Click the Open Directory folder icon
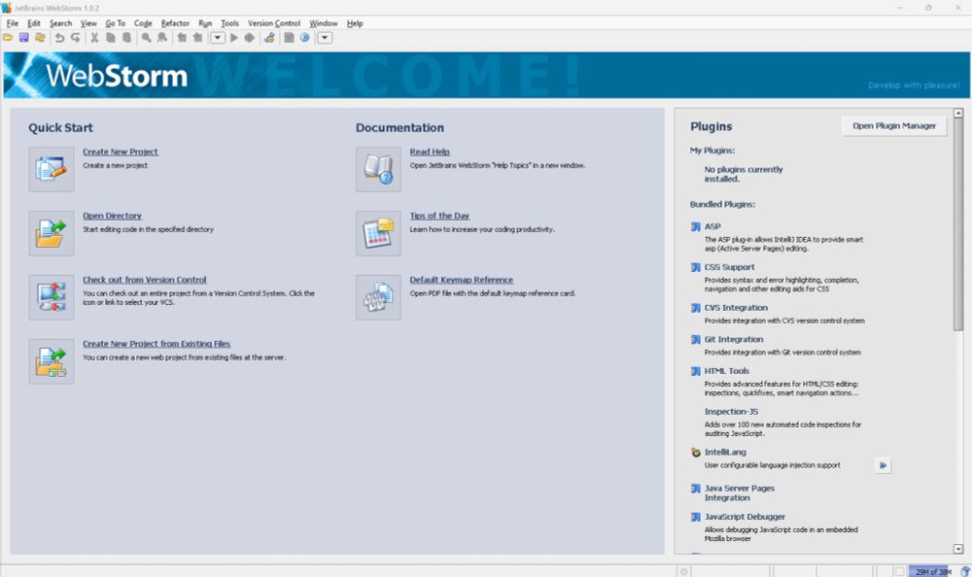 (52, 233)
